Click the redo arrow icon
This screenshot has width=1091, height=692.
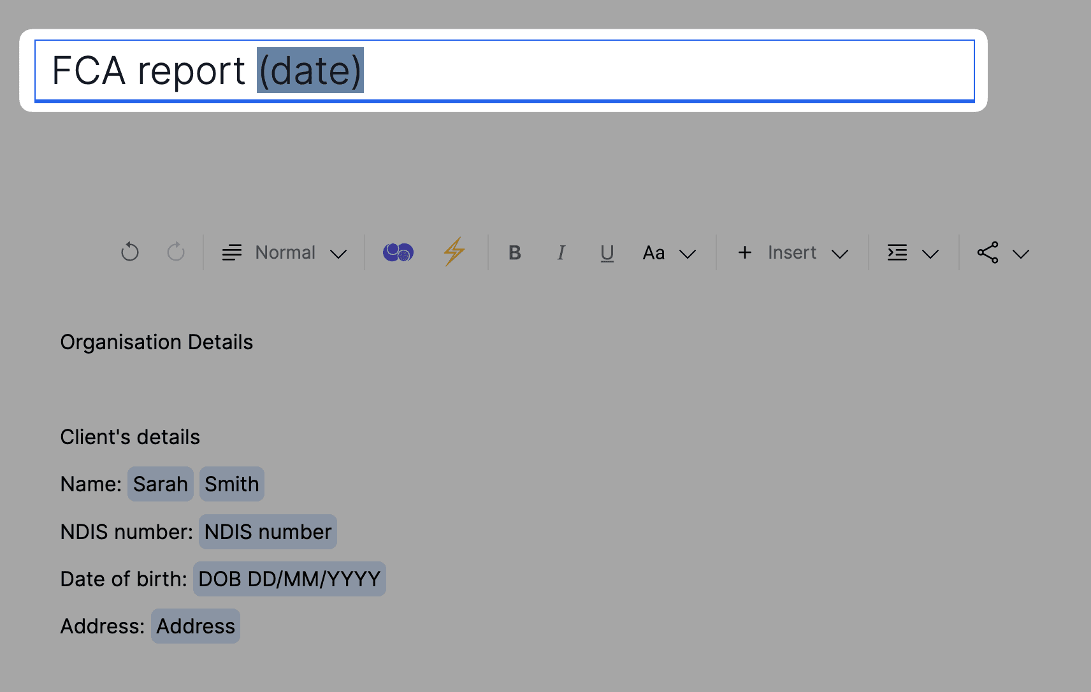tap(176, 252)
